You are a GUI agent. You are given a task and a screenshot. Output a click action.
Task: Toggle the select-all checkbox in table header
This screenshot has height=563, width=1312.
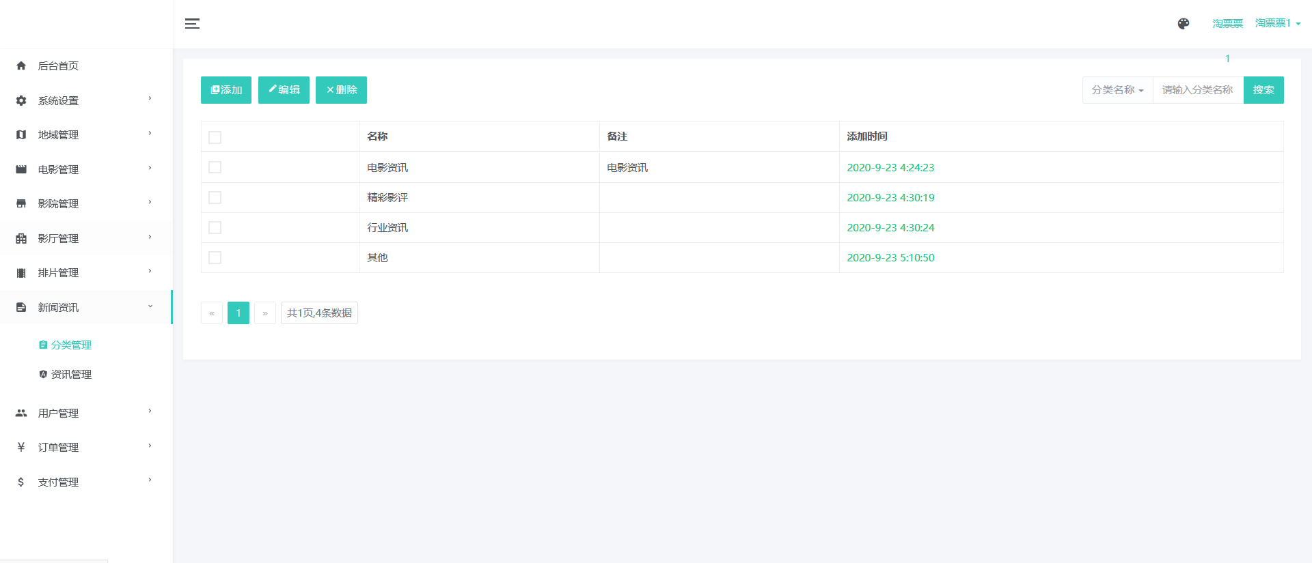[x=215, y=137]
